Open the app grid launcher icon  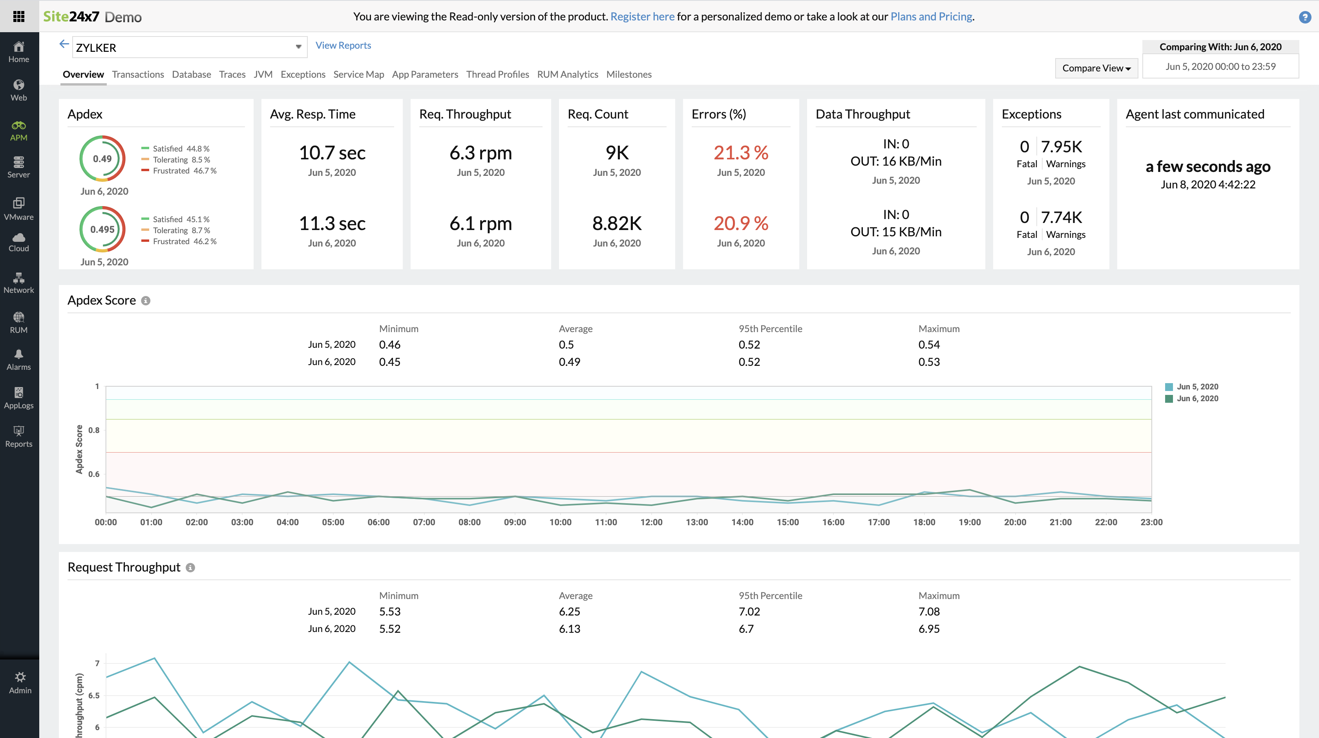[x=19, y=16]
